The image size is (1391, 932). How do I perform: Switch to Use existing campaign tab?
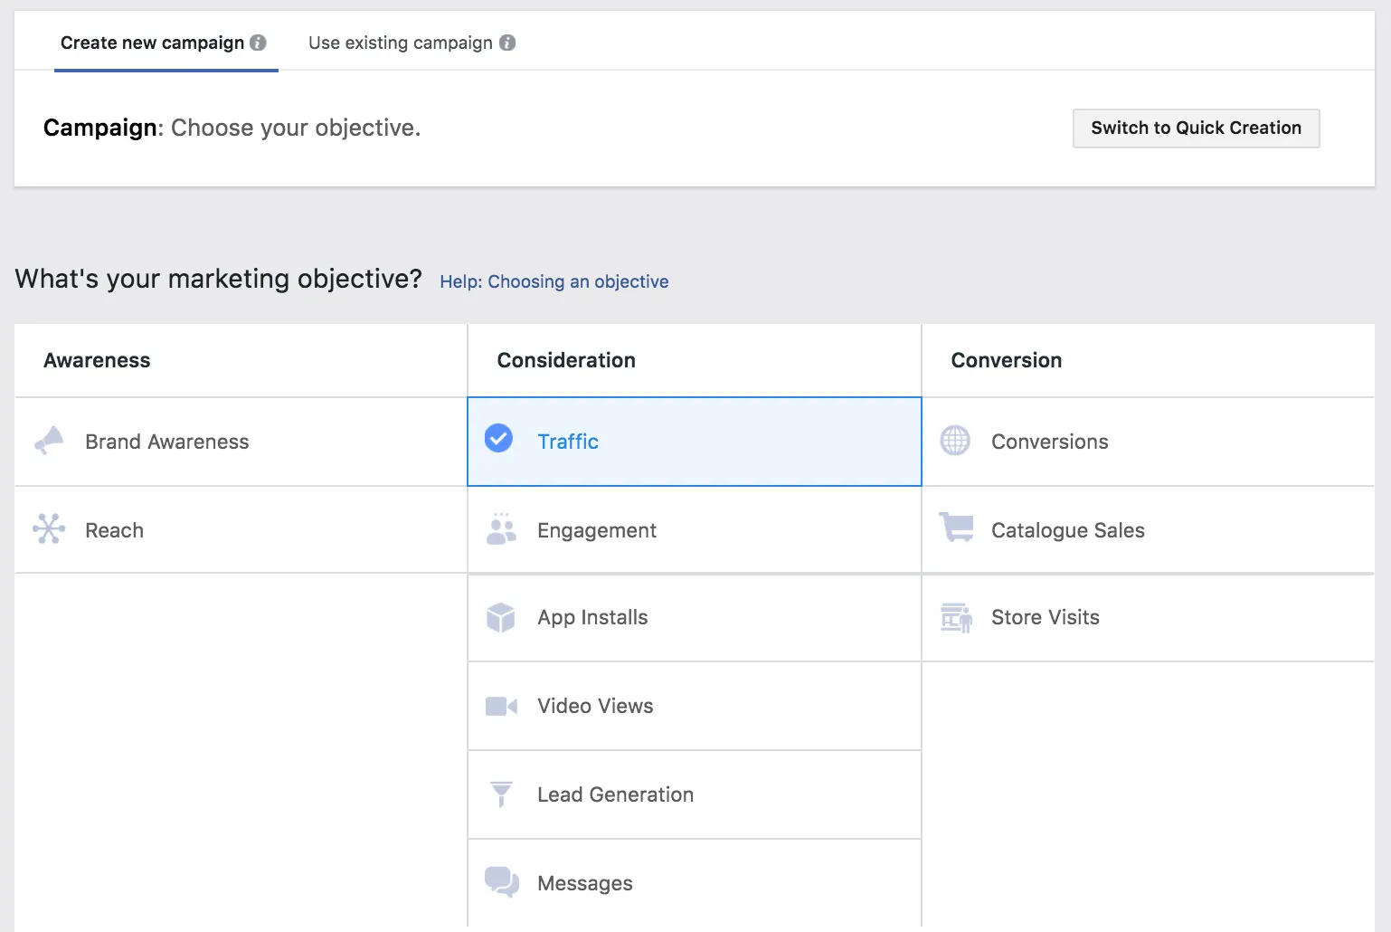click(x=412, y=43)
